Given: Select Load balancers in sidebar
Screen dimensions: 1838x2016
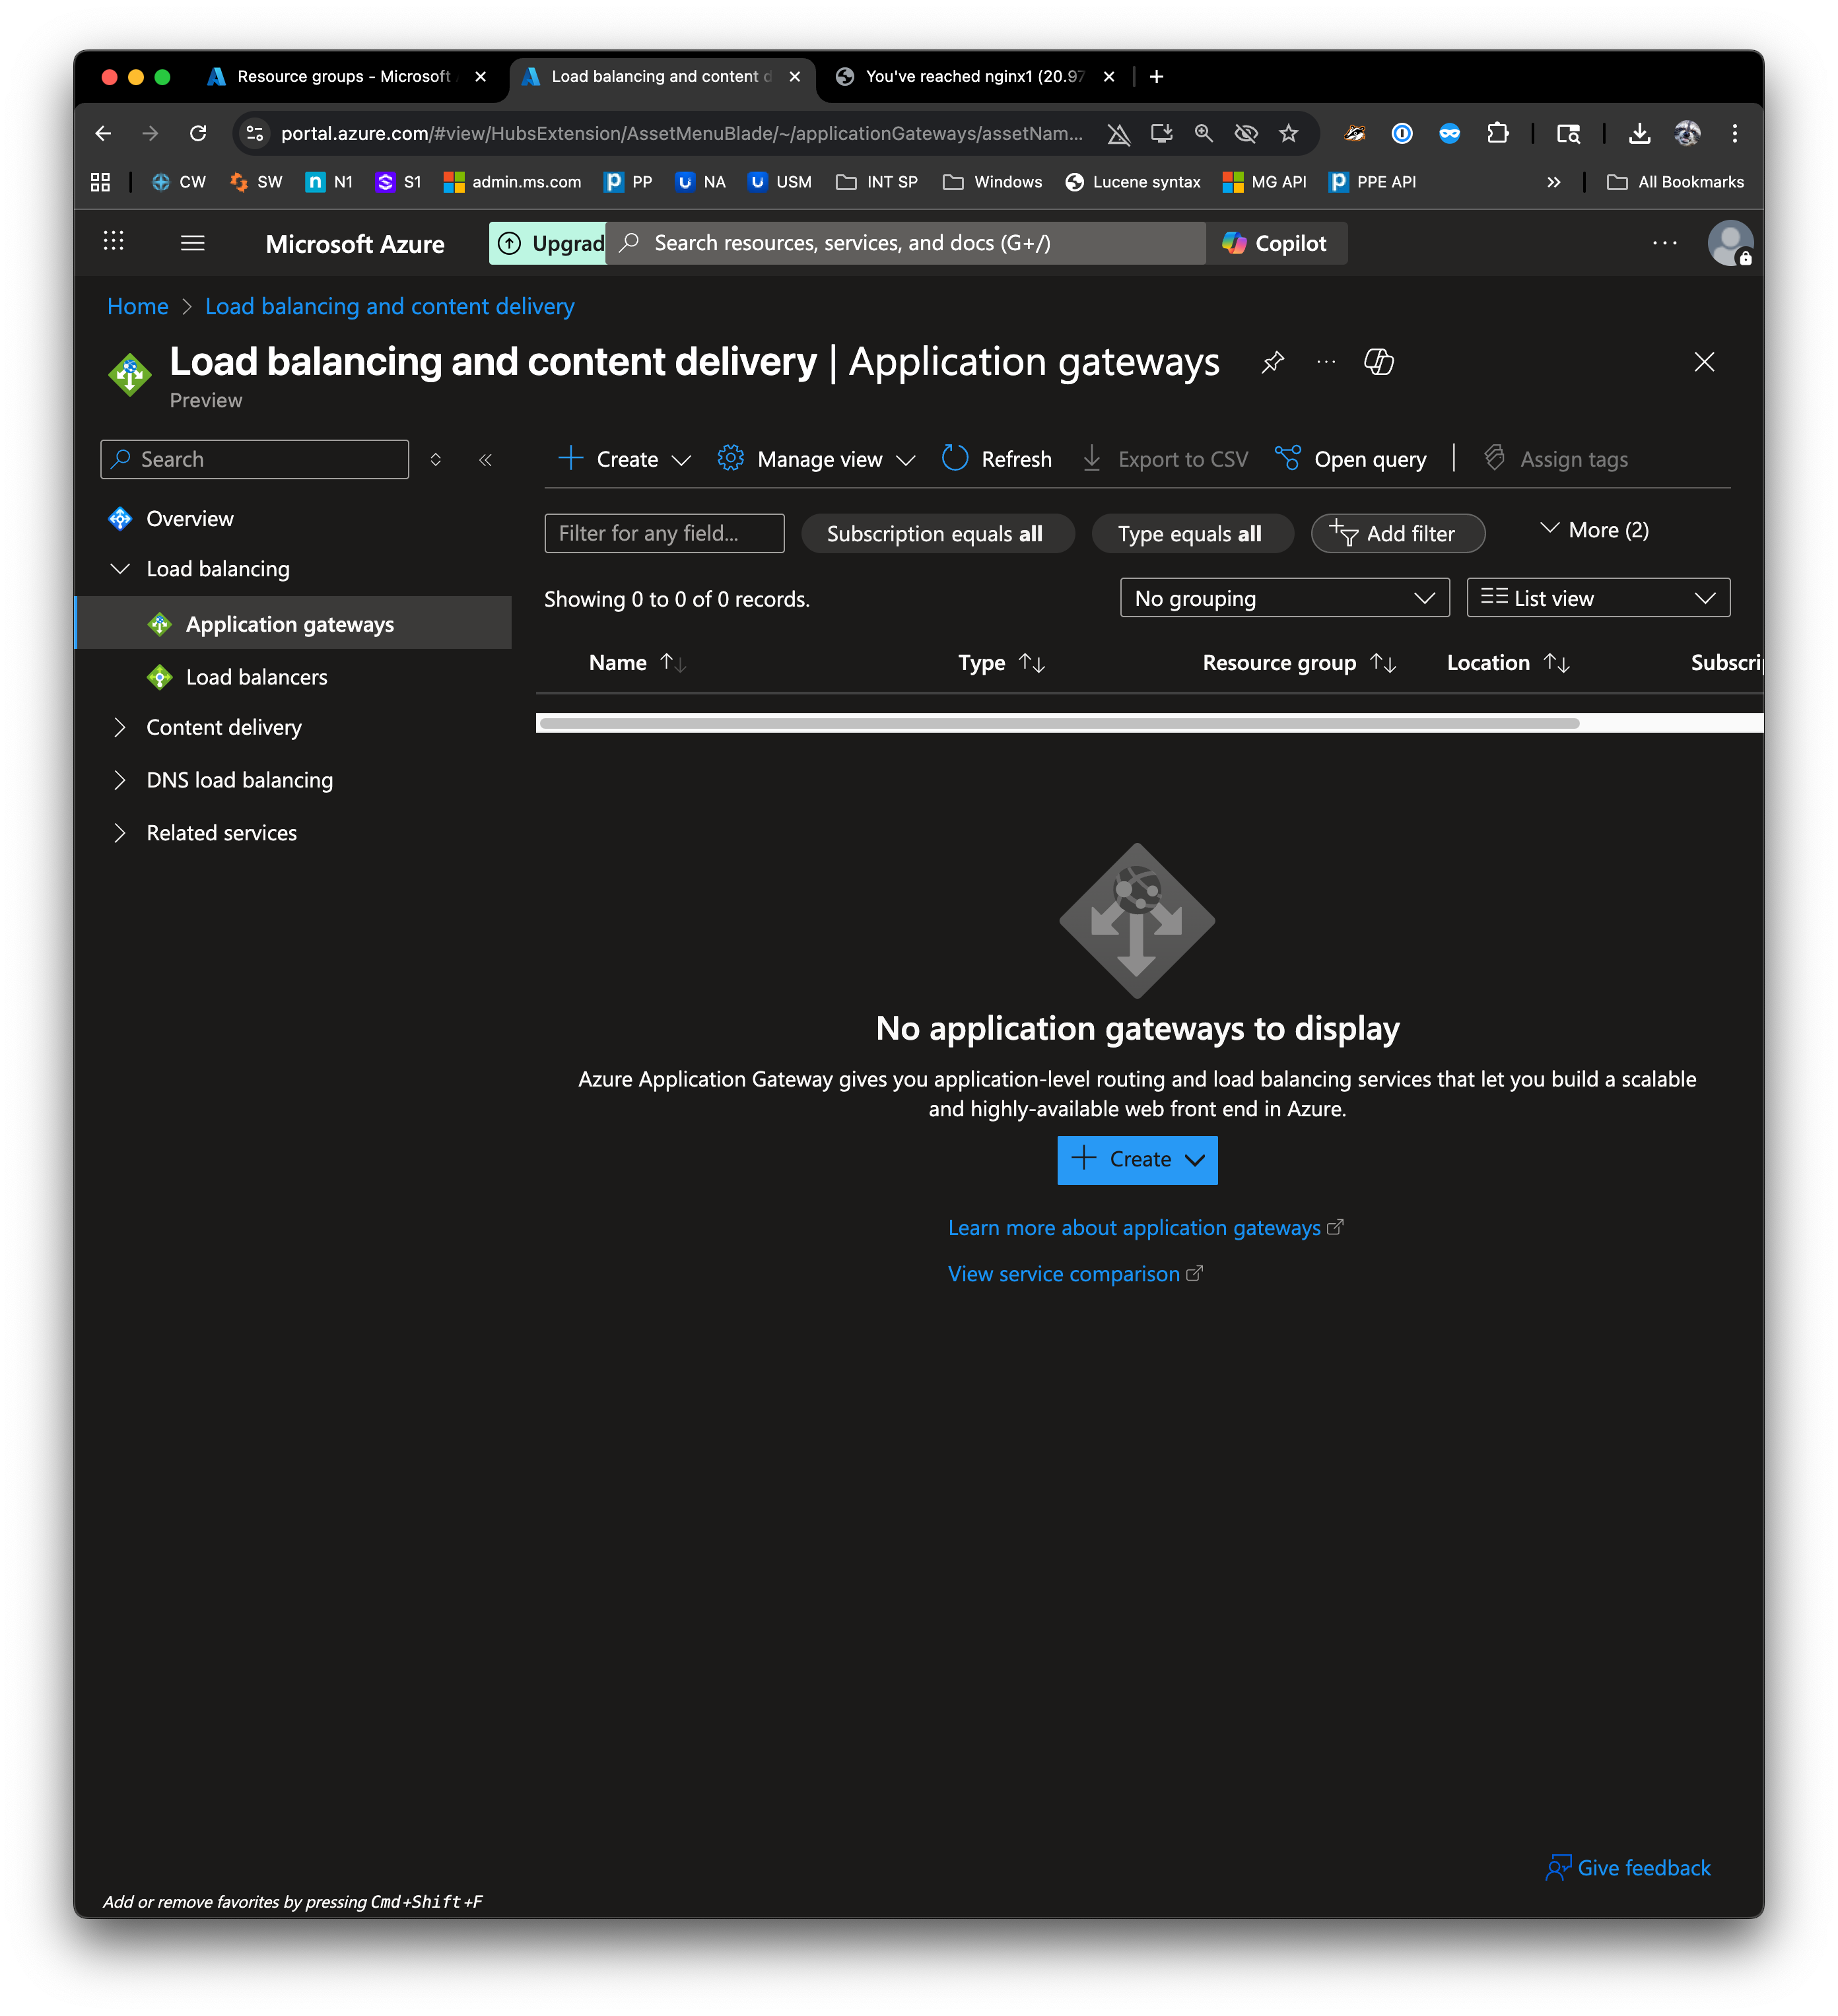Looking at the screenshot, I should (x=256, y=677).
